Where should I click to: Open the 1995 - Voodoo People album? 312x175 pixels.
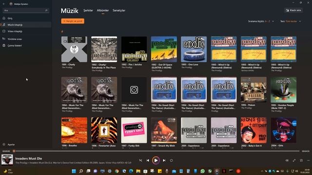pyautogui.click(x=284, y=90)
